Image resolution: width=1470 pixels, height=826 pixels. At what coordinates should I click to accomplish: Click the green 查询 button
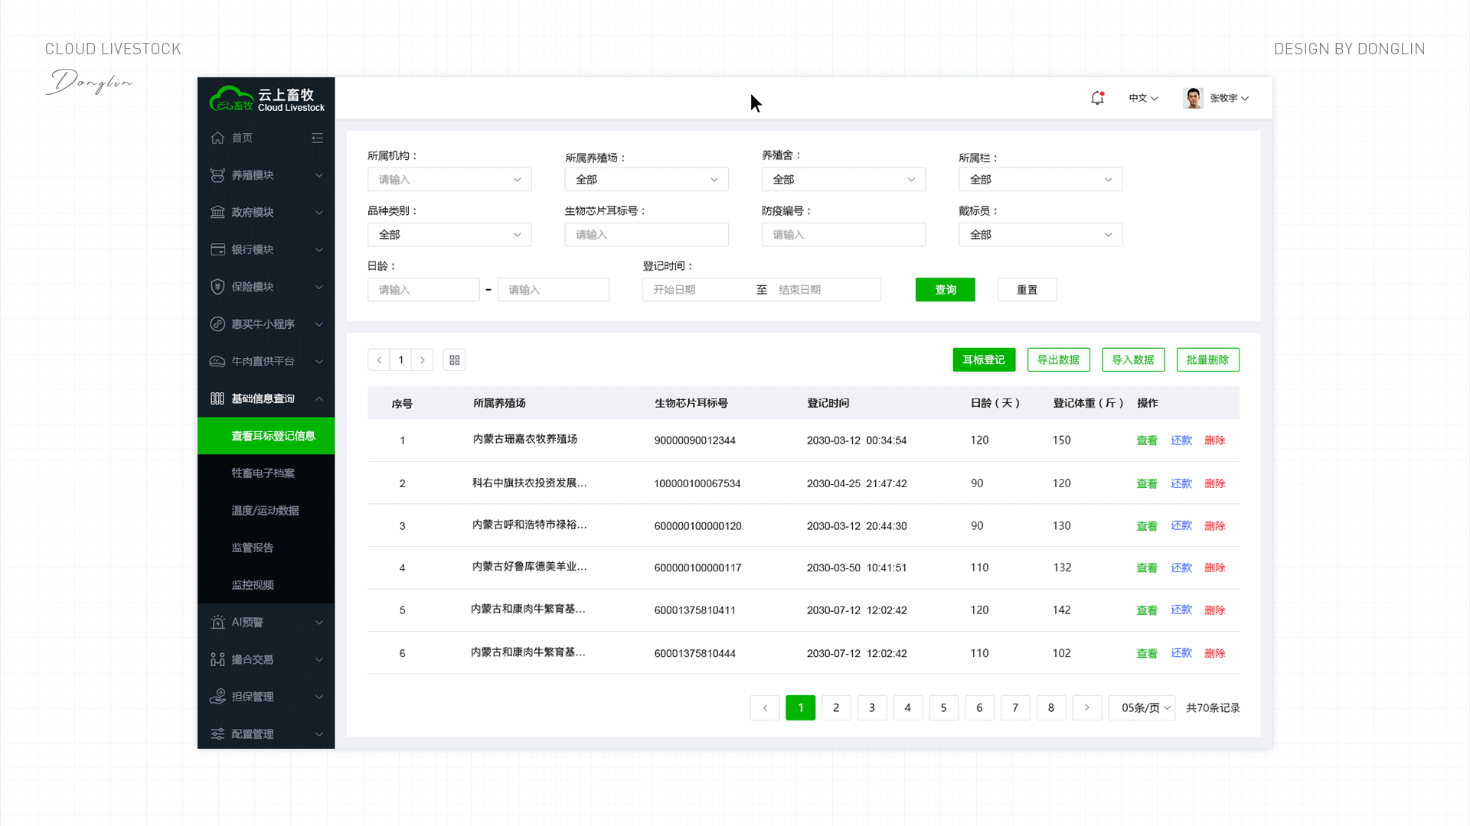(945, 290)
